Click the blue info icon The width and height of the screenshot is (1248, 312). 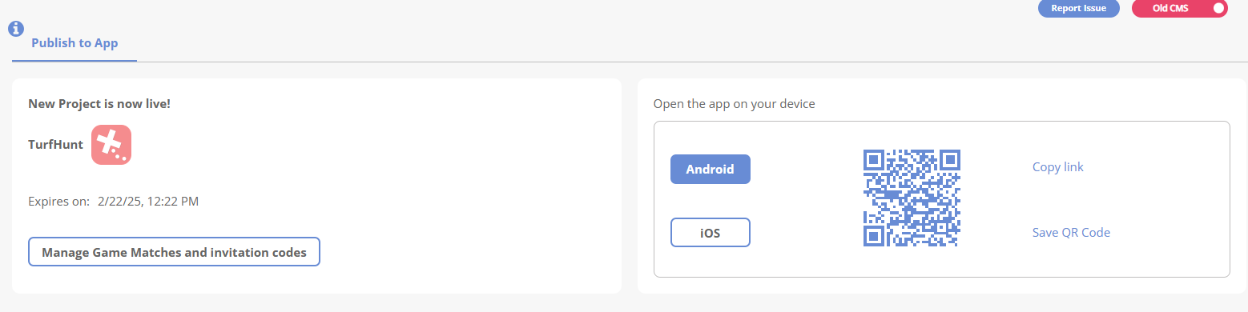tap(15, 29)
